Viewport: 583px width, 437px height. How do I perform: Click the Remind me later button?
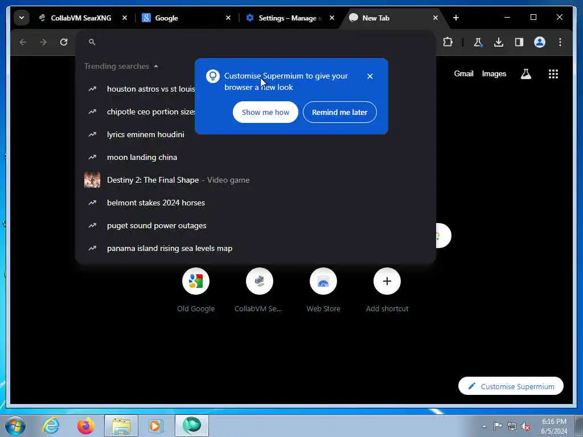pyautogui.click(x=340, y=112)
